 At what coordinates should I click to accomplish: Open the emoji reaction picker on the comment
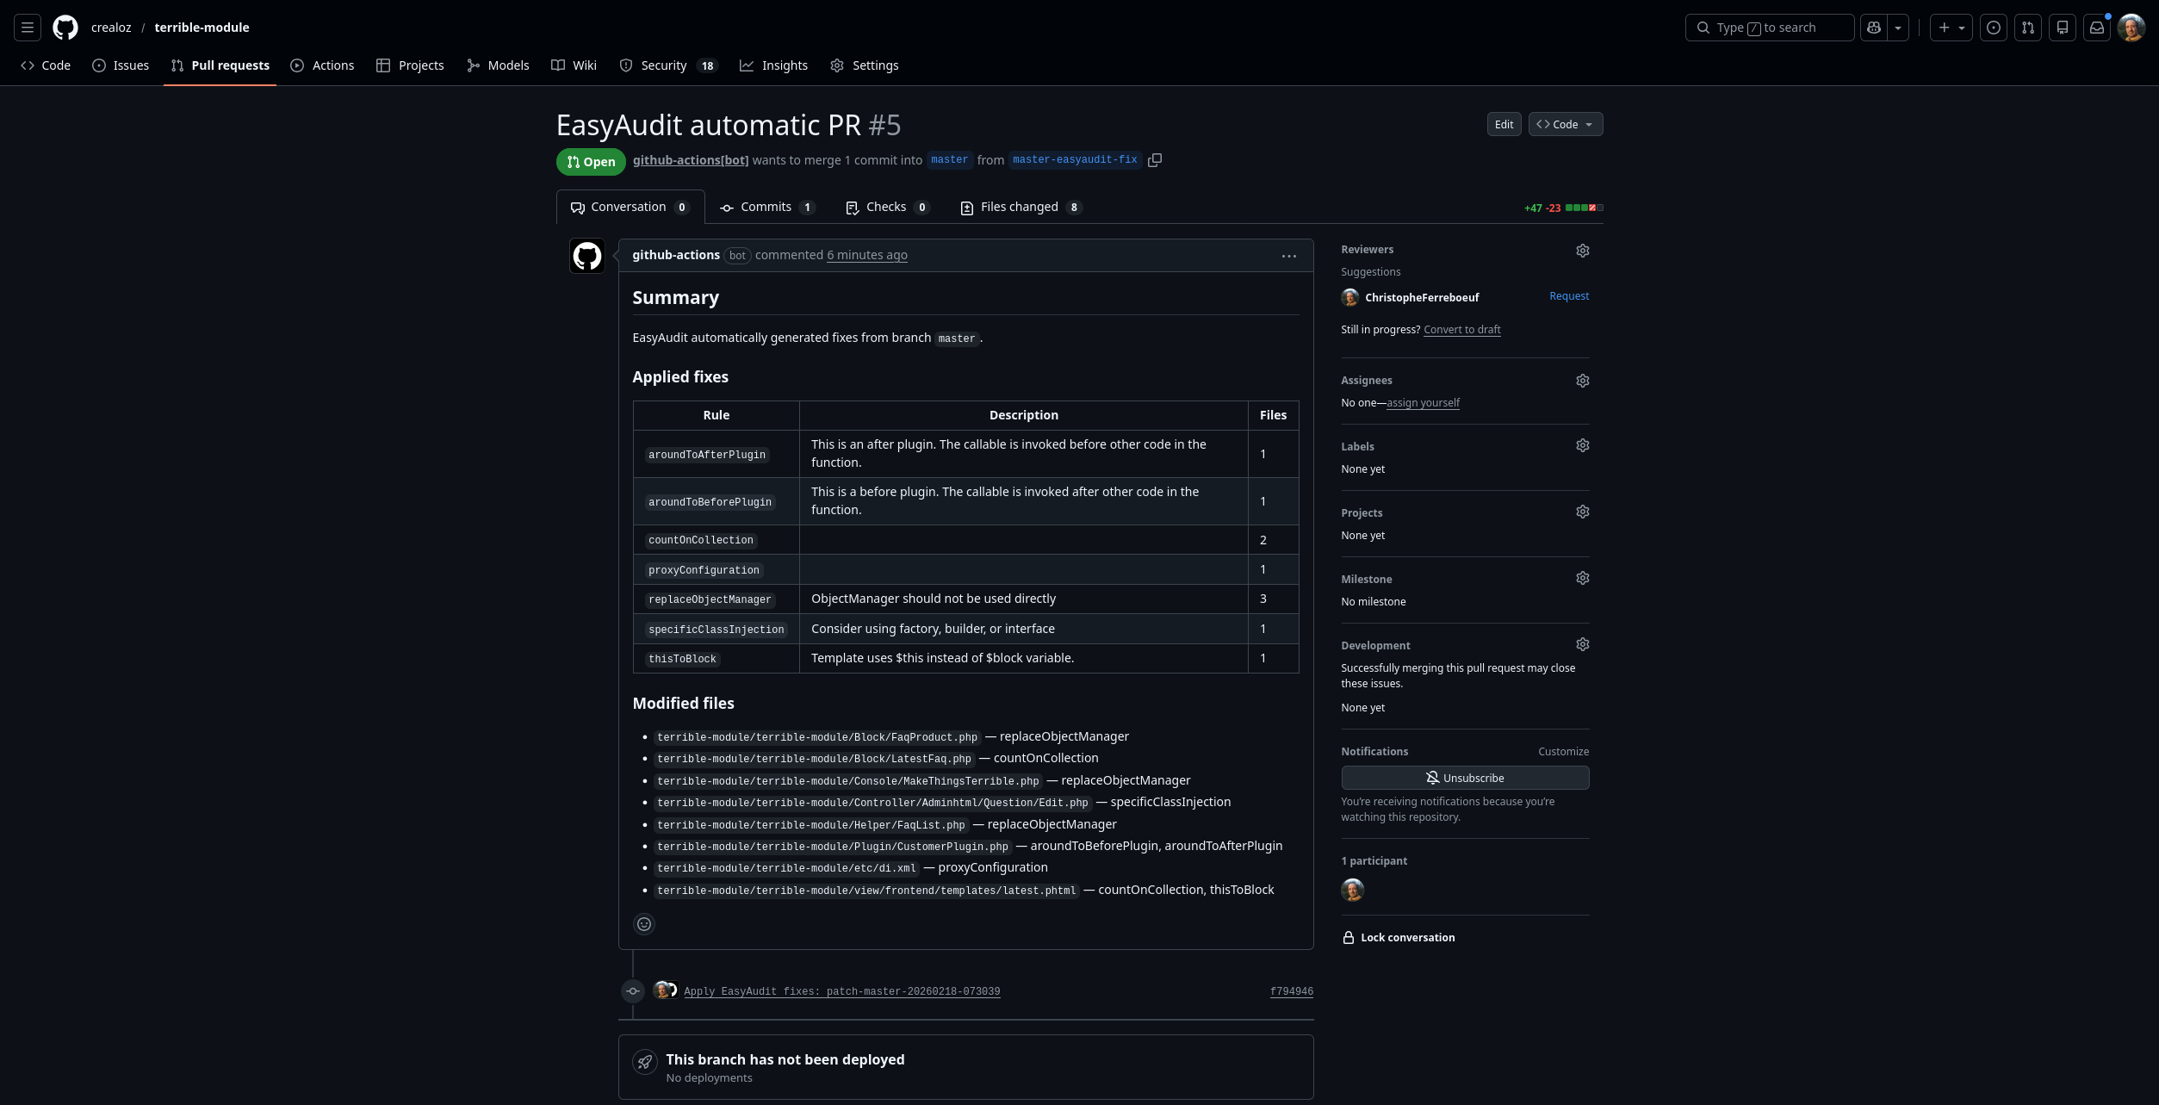click(643, 923)
